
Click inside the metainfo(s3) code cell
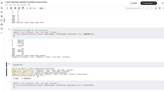88,65
